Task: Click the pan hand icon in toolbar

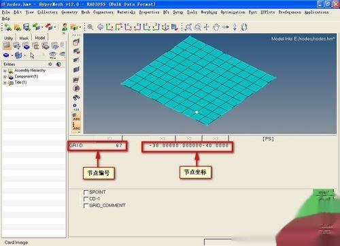Action: tap(216, 27)
